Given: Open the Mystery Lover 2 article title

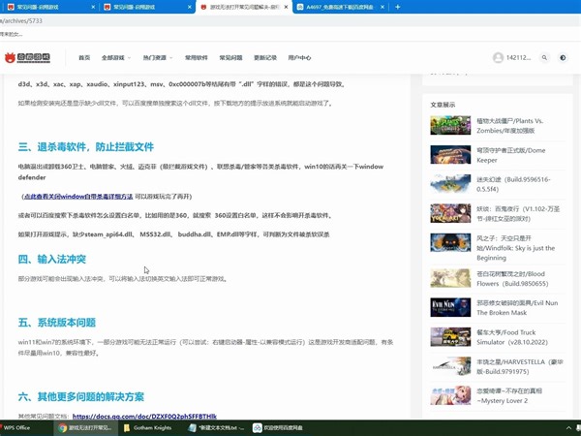Looking at the screenshot, I should click(509, 395).
